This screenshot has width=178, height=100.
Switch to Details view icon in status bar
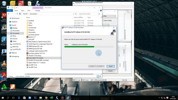click(x=98, y=76)
